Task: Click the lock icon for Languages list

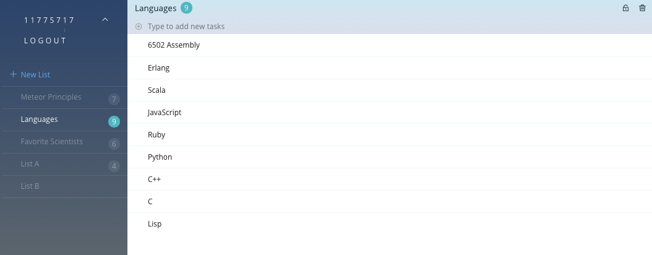Action: 625,8
